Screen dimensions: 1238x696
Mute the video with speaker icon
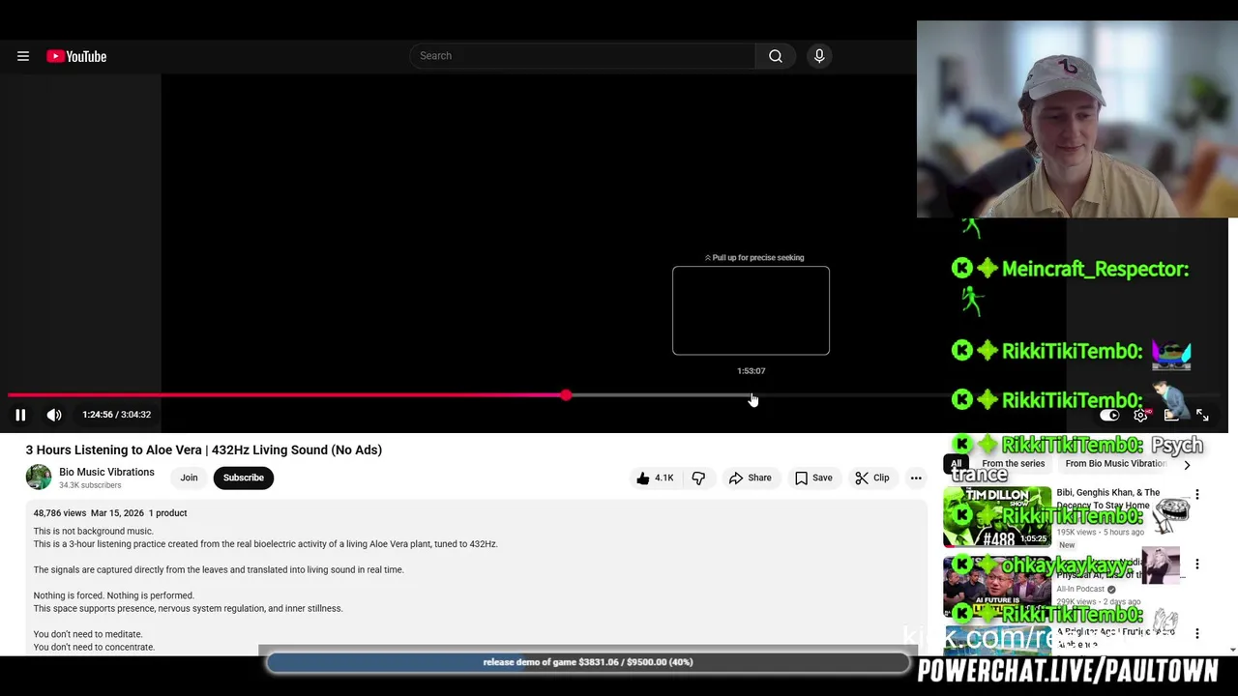(54, 415)
